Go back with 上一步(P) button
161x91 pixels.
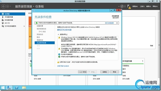82,72
